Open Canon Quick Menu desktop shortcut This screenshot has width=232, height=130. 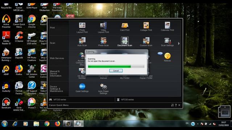(19, 21)
